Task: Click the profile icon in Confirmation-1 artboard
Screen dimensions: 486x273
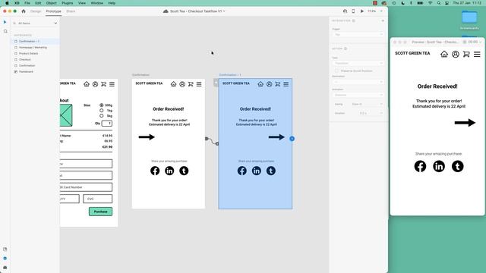Action: tap(270, 84)
